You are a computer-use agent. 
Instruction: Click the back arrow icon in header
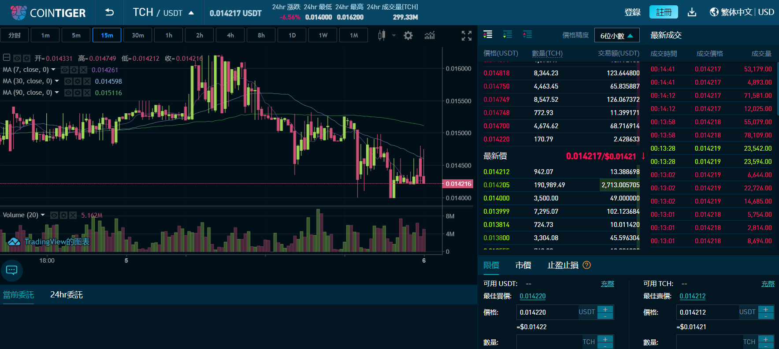tap(109, 12)
